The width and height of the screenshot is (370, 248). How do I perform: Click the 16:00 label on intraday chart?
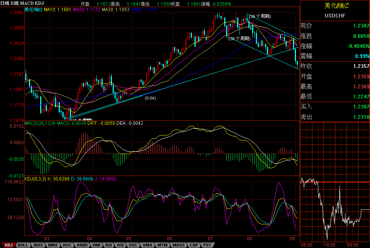[x=329, y=245]
